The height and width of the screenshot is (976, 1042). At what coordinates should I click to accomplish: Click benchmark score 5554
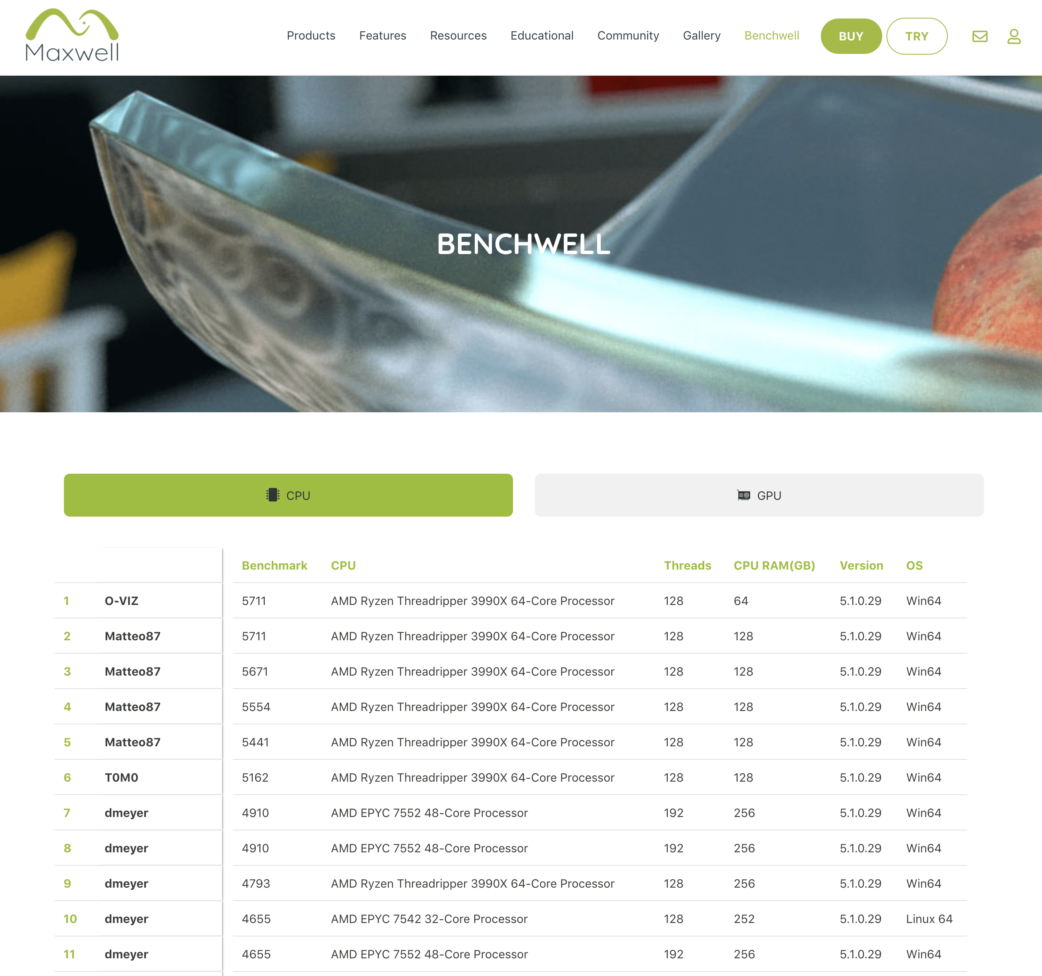point(256,706)
